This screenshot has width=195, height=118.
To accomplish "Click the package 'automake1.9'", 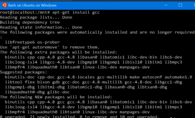I will [x=178, y=77].
